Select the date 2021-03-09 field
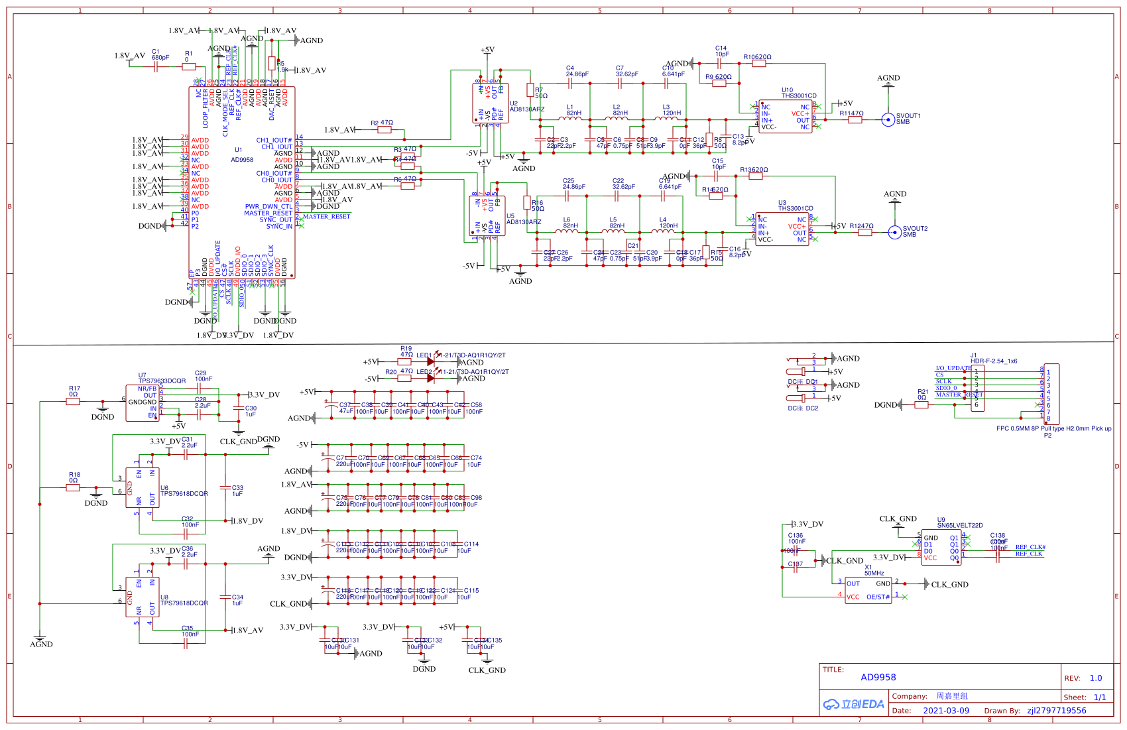The width and height of the screenshot is (1127, 730). click(946, 710)
